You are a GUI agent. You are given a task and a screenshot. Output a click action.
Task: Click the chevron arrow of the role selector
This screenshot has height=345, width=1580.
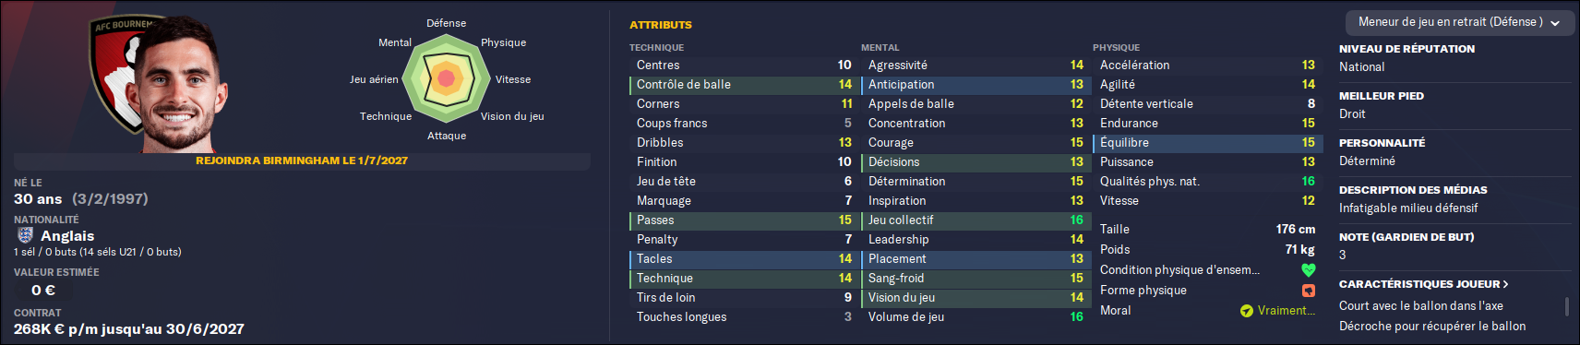click(x=1555, y=23)
